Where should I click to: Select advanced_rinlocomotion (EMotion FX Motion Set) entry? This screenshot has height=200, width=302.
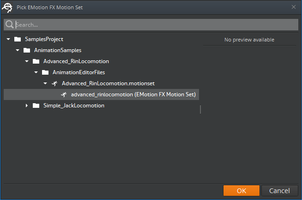133,94
